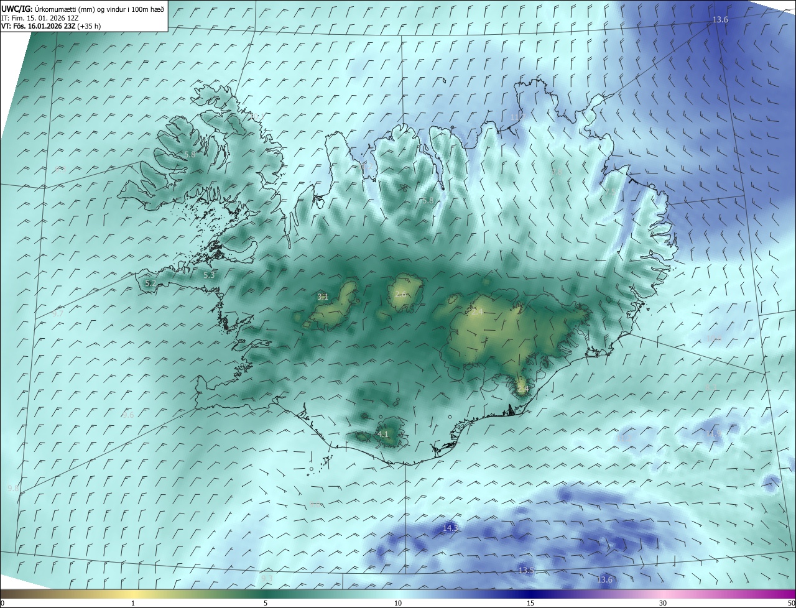Click the faint 9.7 value west of Snæfellsnes

pyautogui.click(x=58, y=313)
